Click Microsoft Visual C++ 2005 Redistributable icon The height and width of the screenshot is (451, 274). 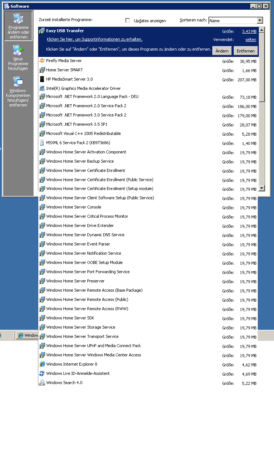[x=42, y=134]
